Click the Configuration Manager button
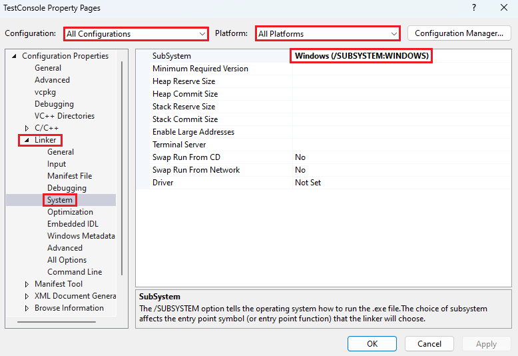 [459, 33]
